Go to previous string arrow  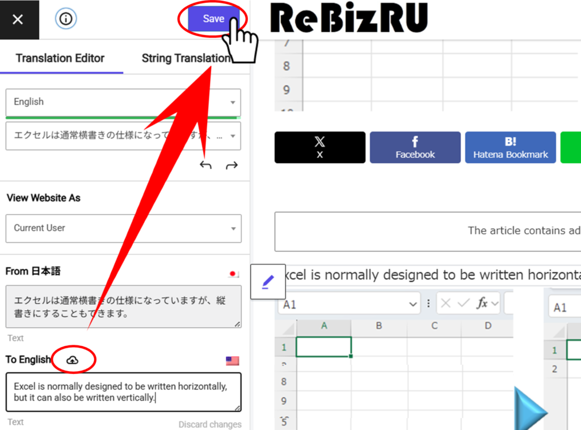pos(205,165)
